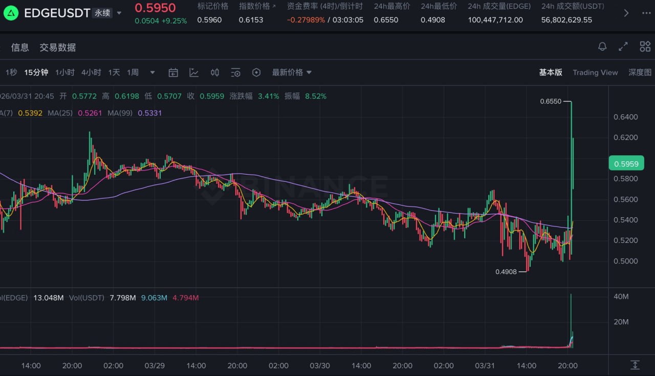Open the more time intervals dropdown arrow
The height and width of the screenshot is (376, 655).
pyautogui.click(x=152, y=73)
